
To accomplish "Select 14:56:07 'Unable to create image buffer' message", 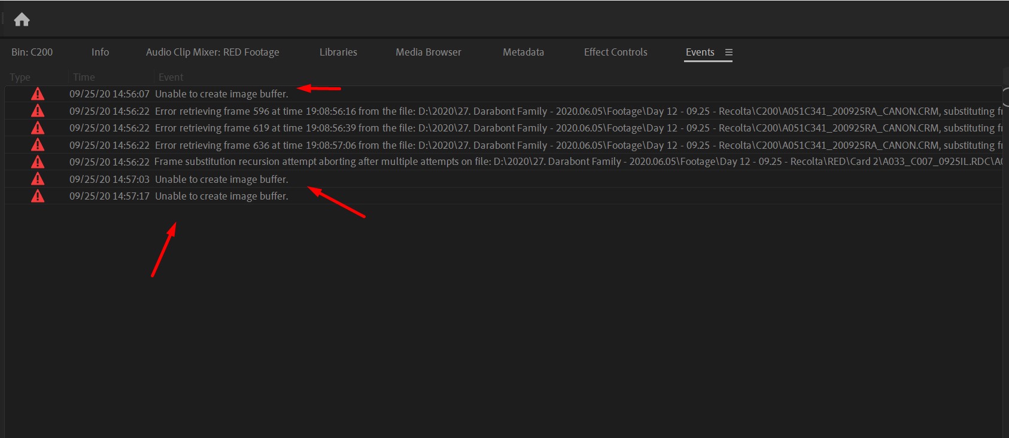I will coord(221,94).
